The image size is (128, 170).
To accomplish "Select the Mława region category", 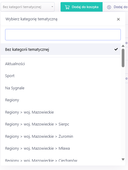I will [x=61, y=148].
